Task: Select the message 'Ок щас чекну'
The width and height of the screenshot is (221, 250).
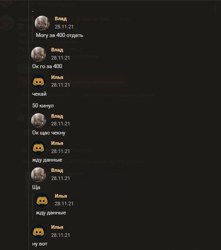Action: (49, 133)
